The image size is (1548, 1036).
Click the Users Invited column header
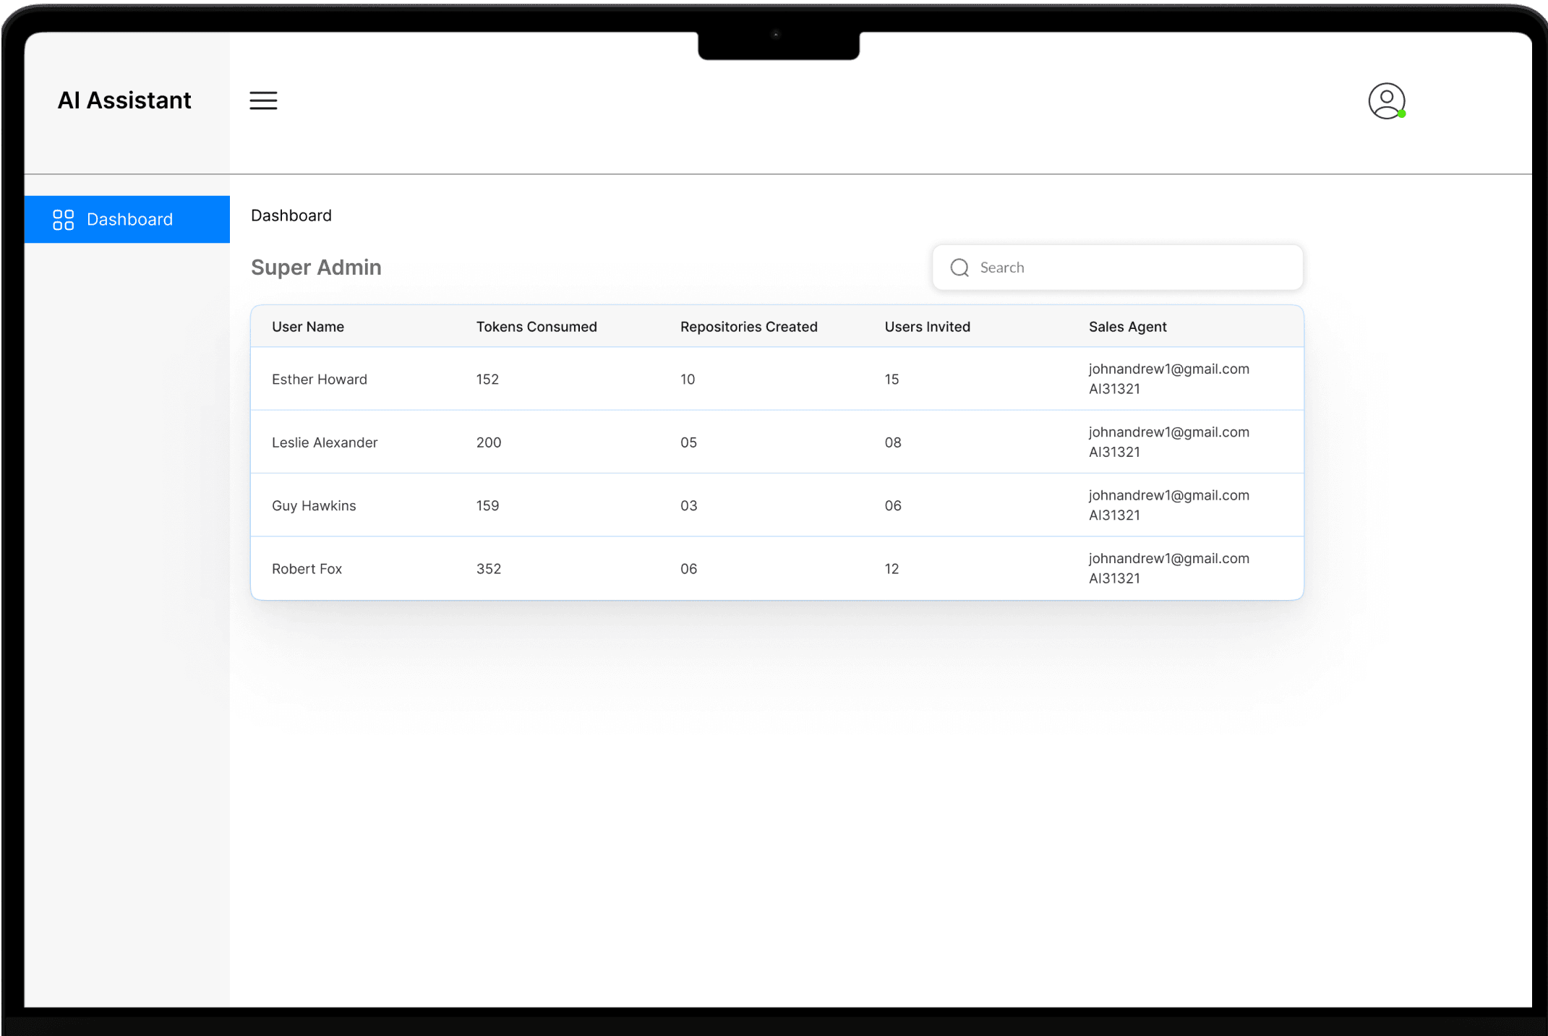(927, 327)
